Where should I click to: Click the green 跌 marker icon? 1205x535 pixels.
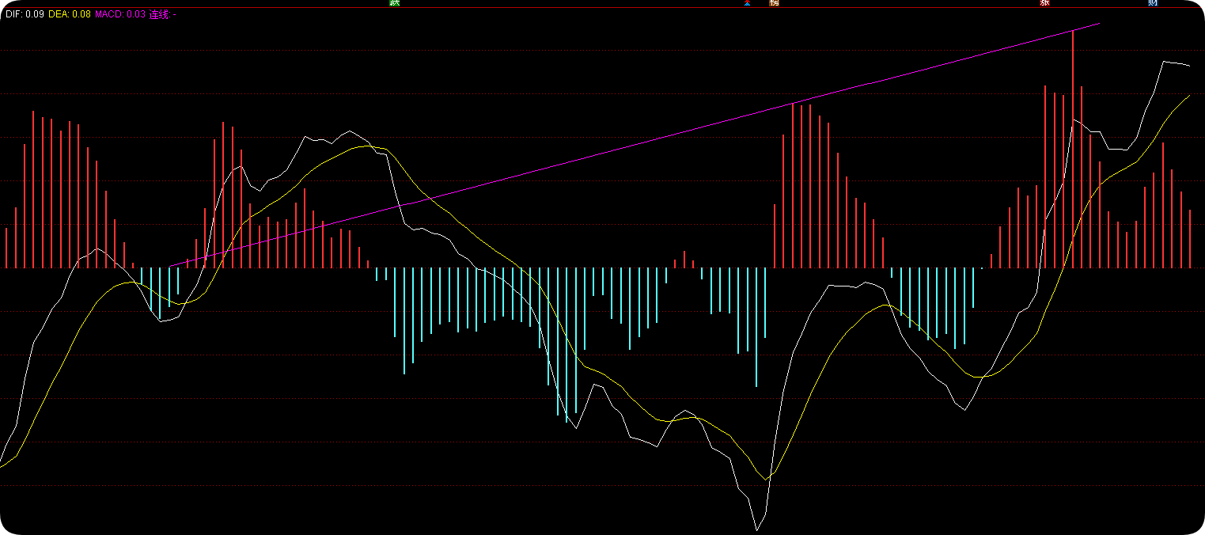tap(395, 3)
